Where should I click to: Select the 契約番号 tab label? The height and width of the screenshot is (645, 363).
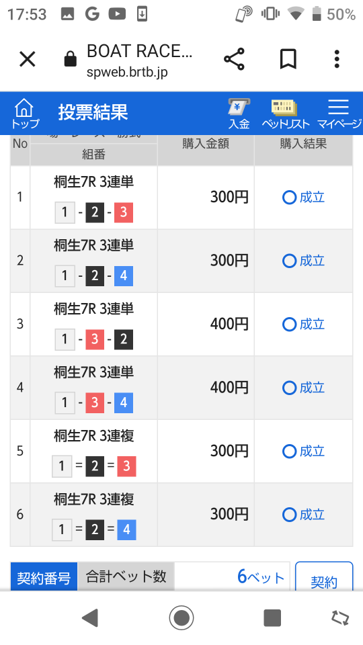coord(44,576)
